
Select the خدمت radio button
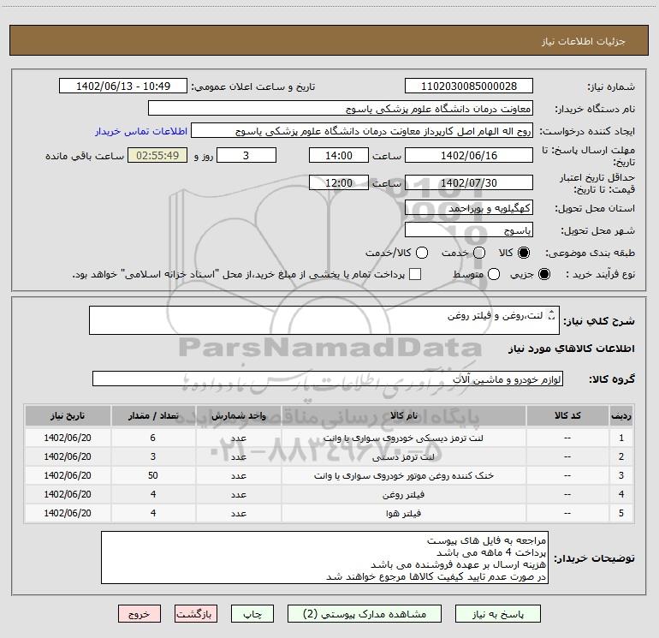point(479,253)
